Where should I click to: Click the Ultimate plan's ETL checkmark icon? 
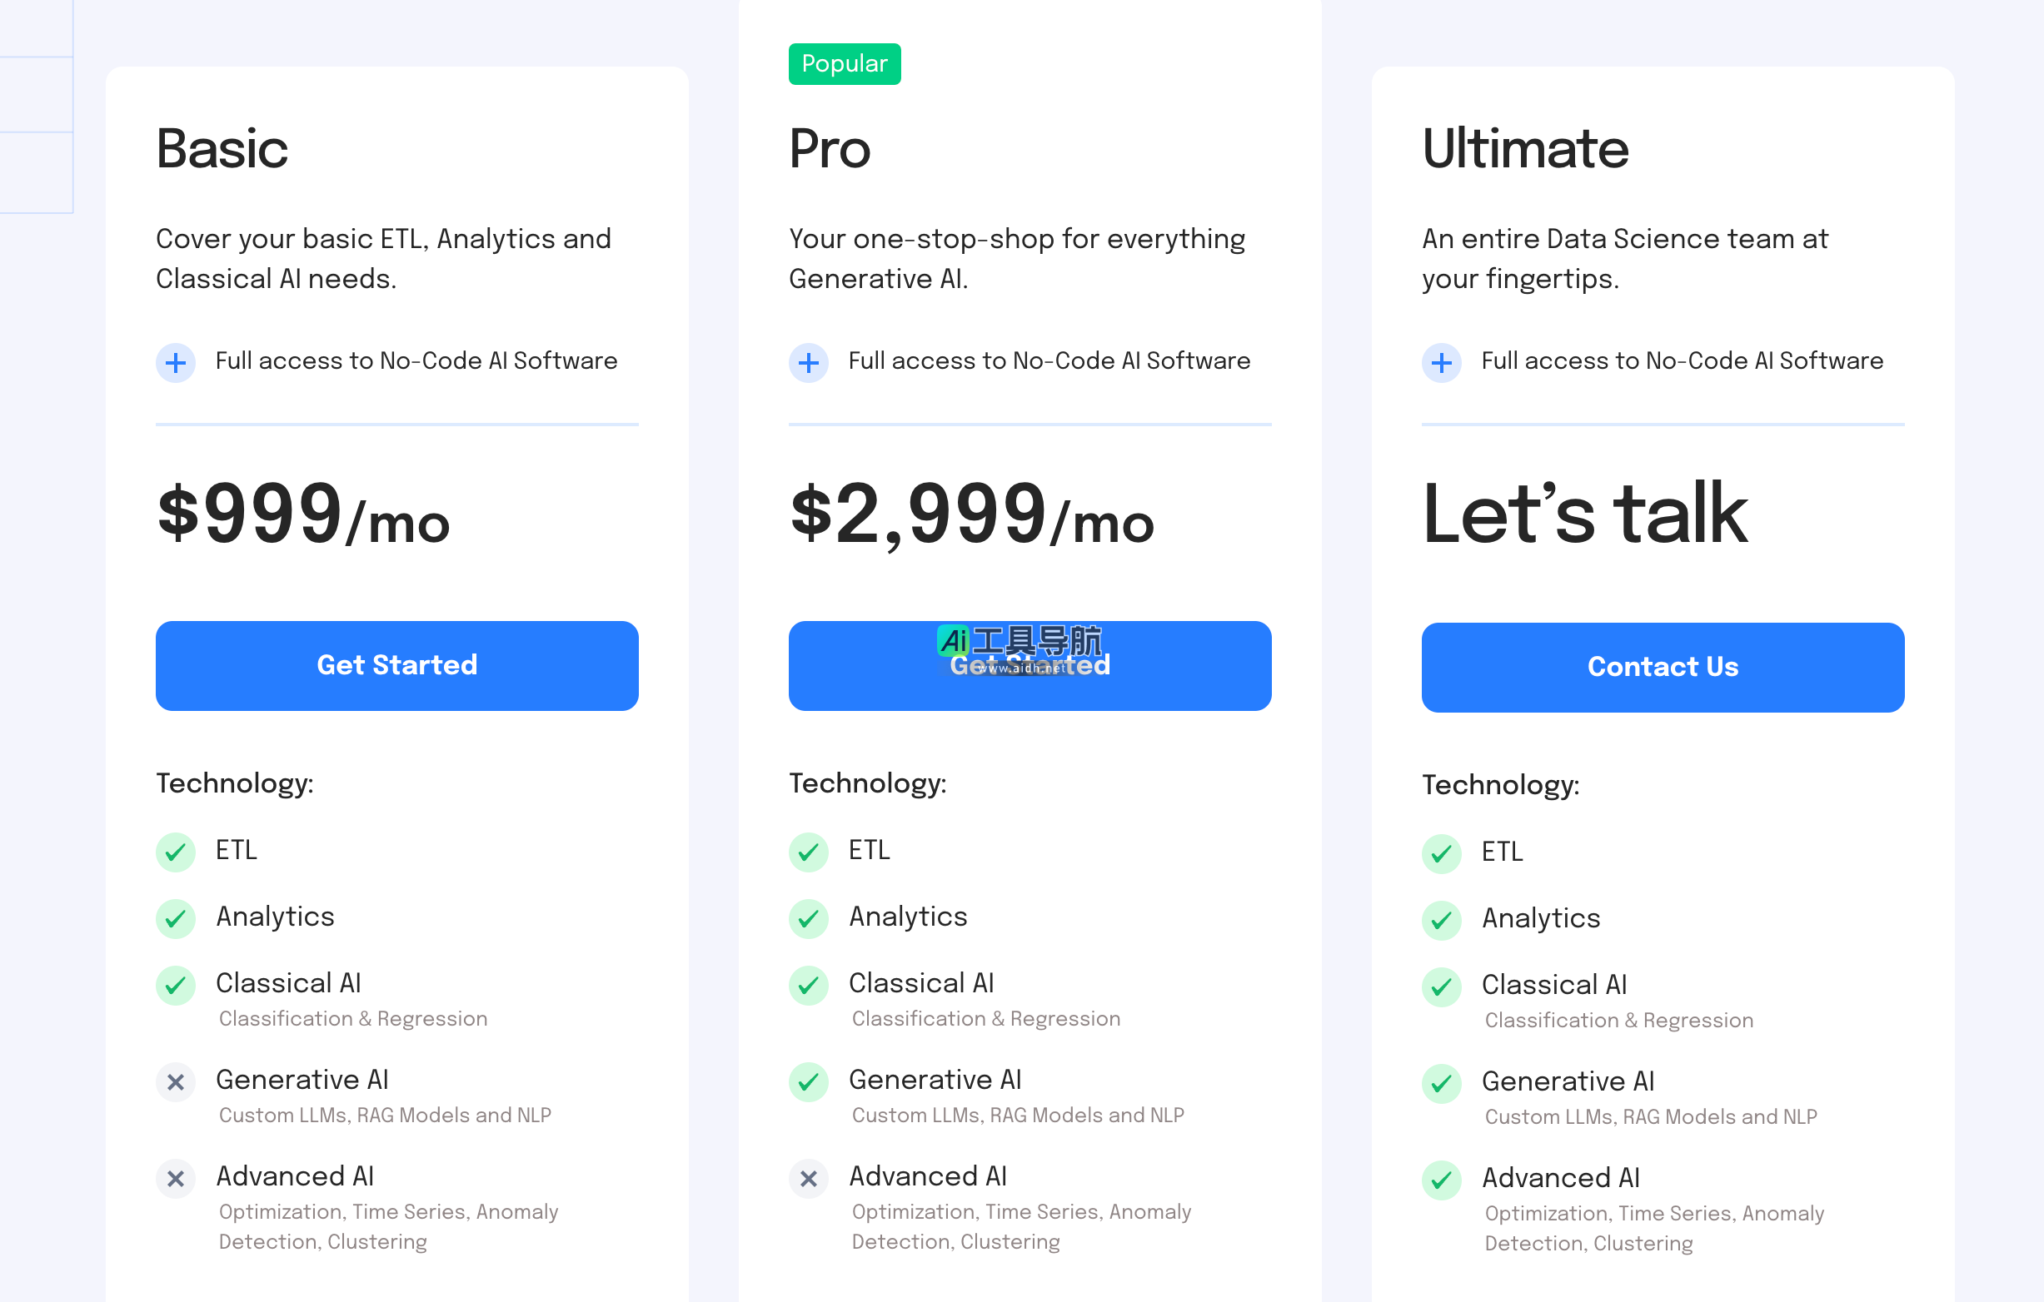click(x=1440, y=853)
